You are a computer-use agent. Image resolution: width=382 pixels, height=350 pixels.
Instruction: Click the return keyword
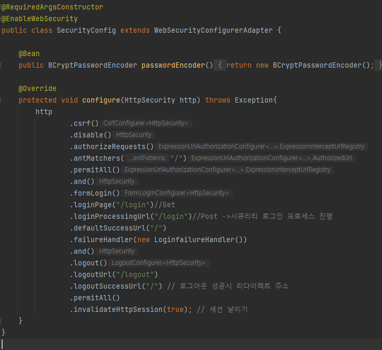239,65
